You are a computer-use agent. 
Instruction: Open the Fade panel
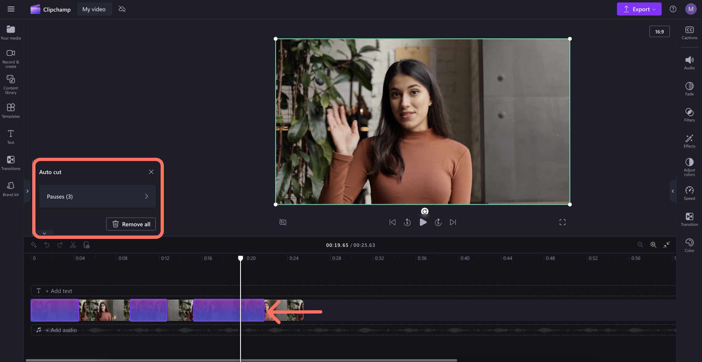click(x=689, y=89)
